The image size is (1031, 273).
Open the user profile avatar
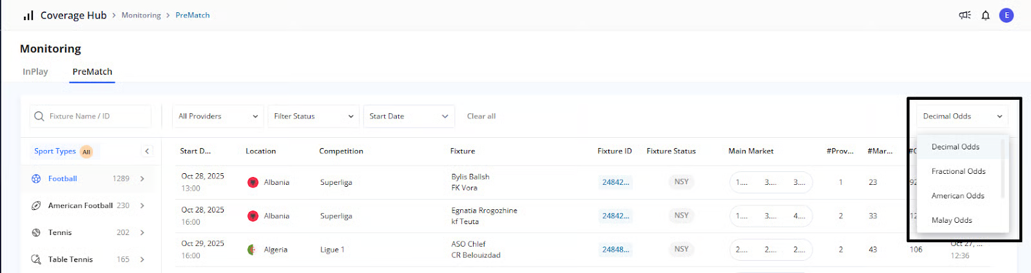click(x=1006, y=15)
